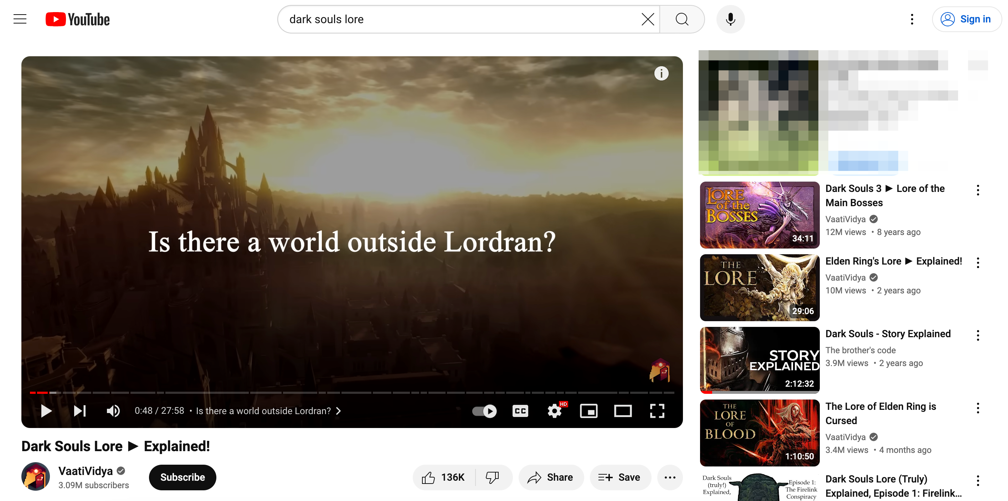Click the 0:48 / 27:58 time display
This screenshot has height=501, width=1008.
coord(159,411)
